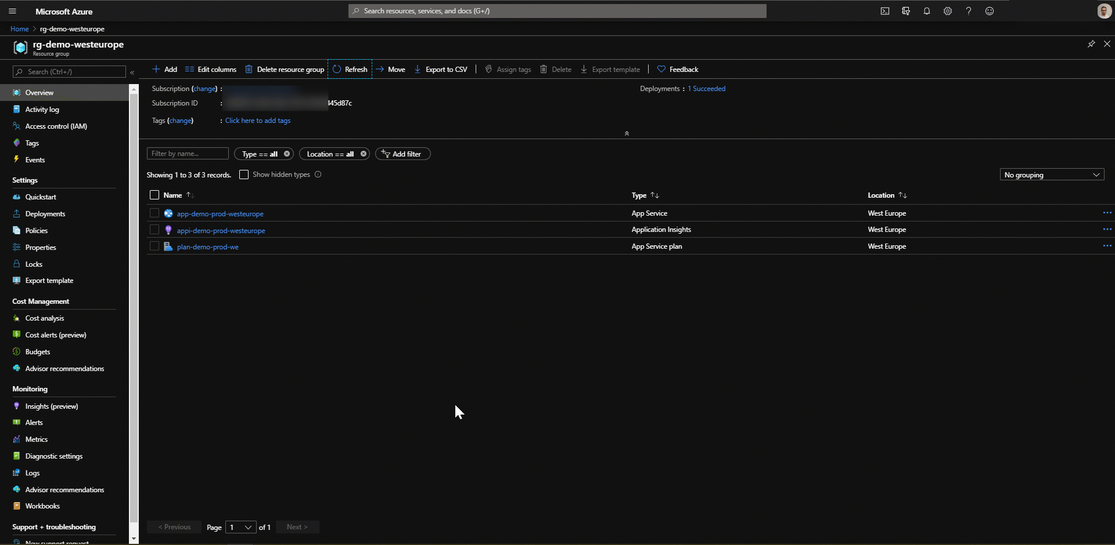1115x545 pixels.
Task: Click Delete resource group
Action: (x=285, y=69)
